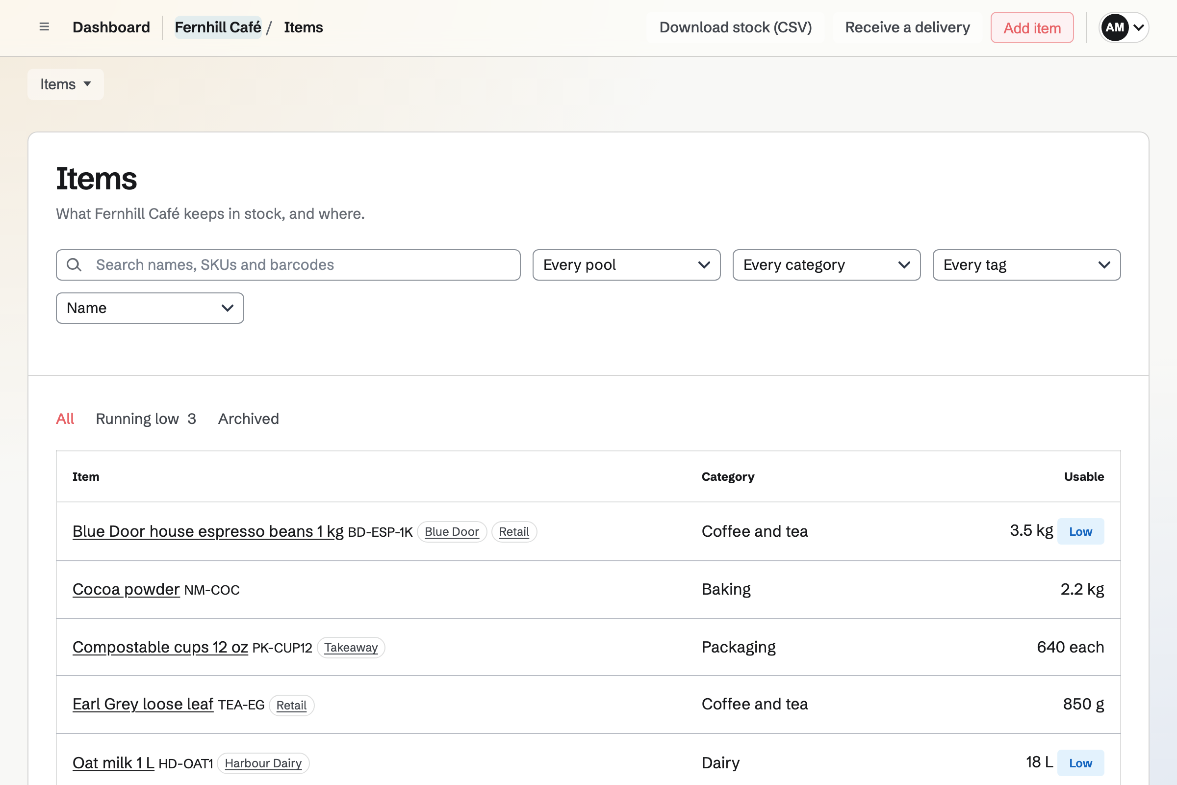The image size is (1177, 785).
Task: Click the Packaging category cell
Action: 739,647
